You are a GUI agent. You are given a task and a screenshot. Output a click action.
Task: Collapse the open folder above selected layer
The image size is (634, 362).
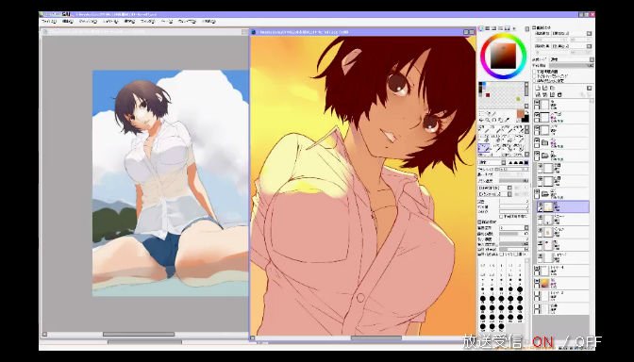(x=545, y=193)
